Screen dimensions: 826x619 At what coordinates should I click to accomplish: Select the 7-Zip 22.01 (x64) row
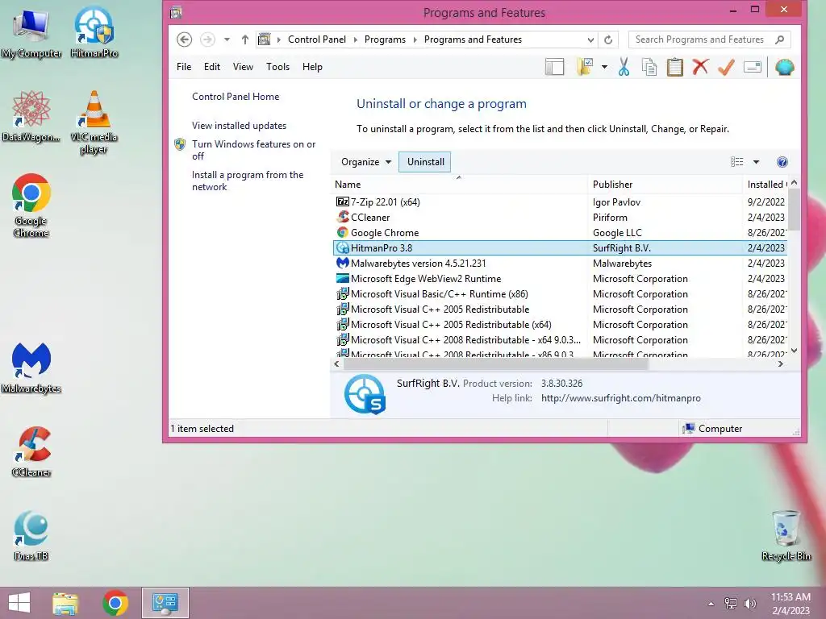click(561, 202)
